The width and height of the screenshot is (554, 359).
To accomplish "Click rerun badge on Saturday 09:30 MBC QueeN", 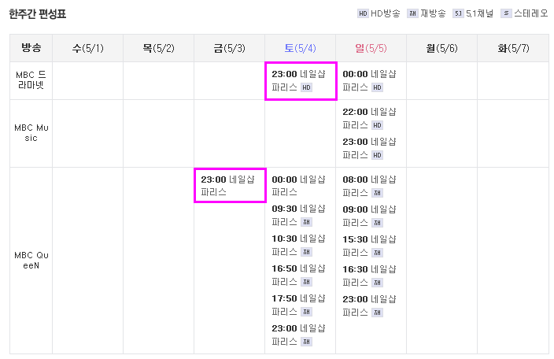I will pyautogui.click(x=306, y=222).
